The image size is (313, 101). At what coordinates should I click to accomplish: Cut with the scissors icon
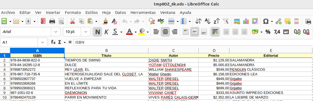point(73,21)
